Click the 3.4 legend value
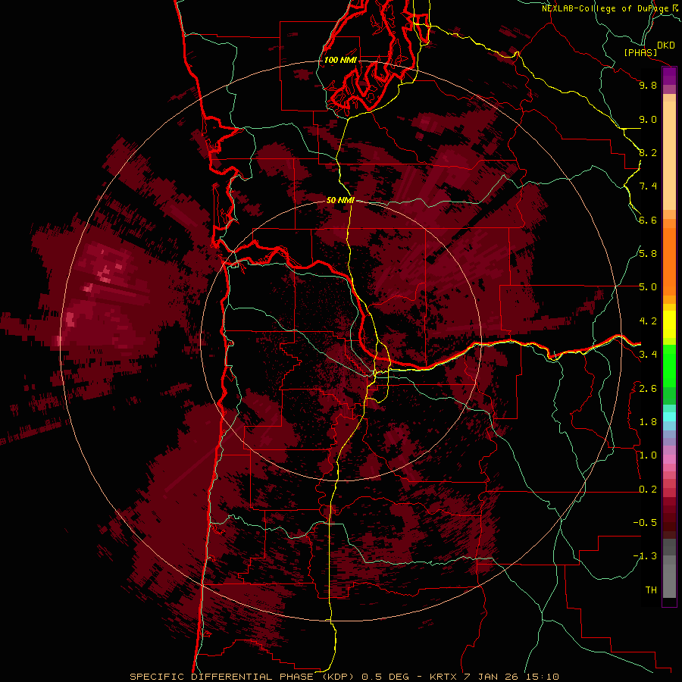The image size is (682, 682). (x=648, y=355)
